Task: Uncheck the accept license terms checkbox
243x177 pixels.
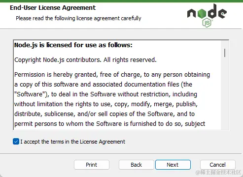Action: point(16,142)
